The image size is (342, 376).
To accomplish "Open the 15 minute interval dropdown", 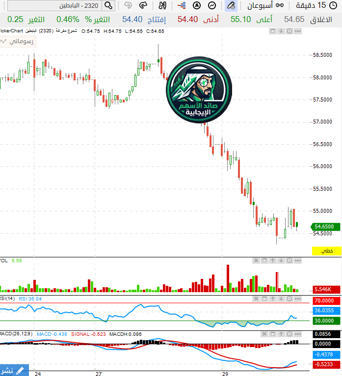I will (311, 5).
